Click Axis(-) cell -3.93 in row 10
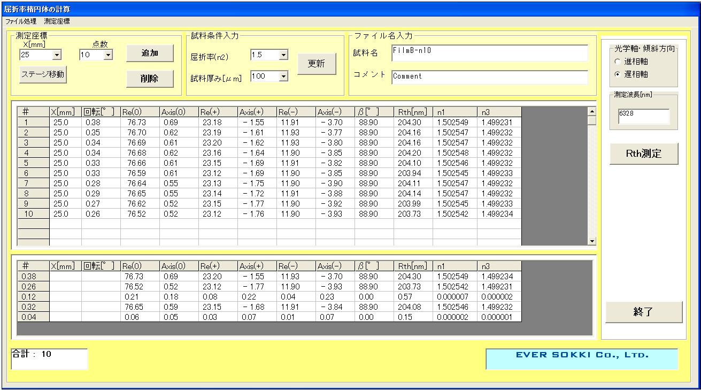The image size is (701, 390). pyautogui.click(x=335, y=214)
